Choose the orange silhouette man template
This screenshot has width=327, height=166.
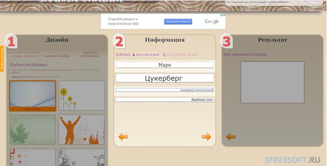(81, 129)
